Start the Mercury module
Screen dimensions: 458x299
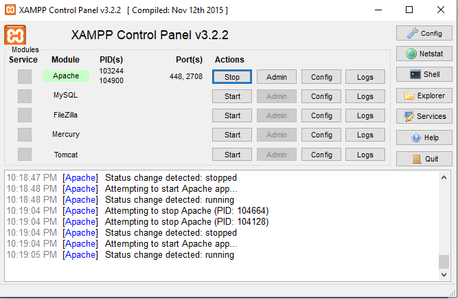point(232,135)
